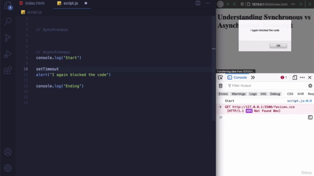314x176 pixels.
Task: Toggle the Errors filter
Action: click(223, 94)
